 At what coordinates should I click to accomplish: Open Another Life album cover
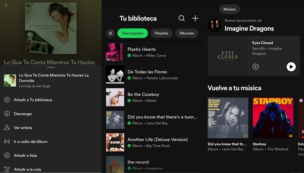115,142
